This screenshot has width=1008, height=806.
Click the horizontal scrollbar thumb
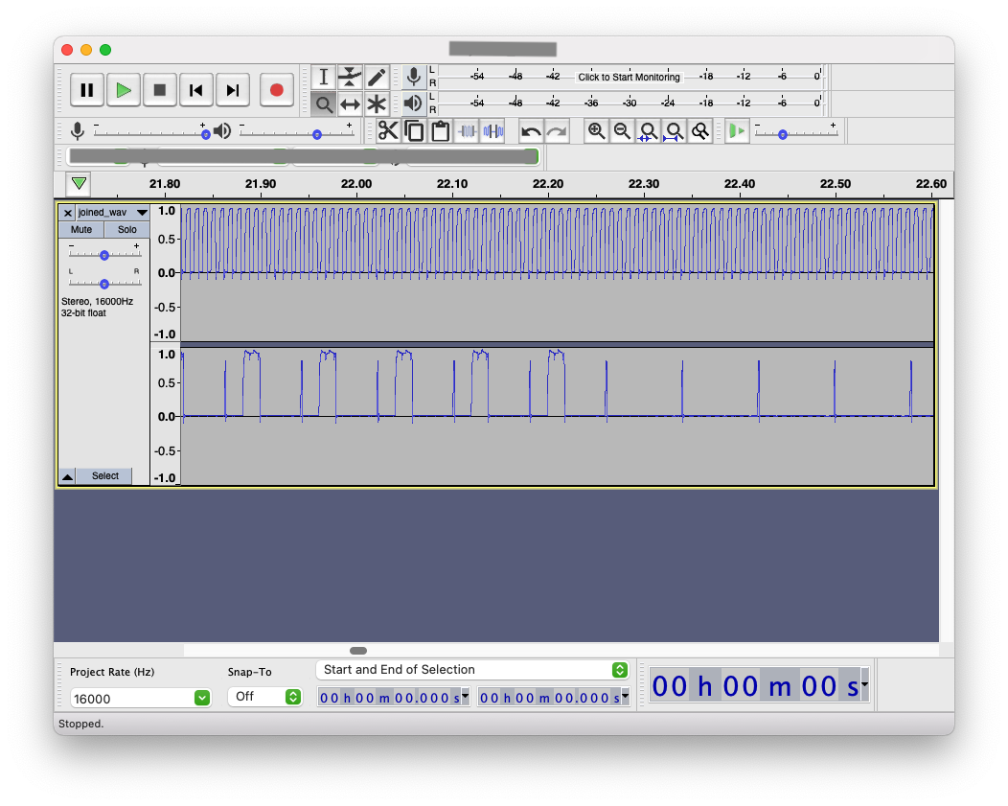pyautogui.click(x=358, y=651)
